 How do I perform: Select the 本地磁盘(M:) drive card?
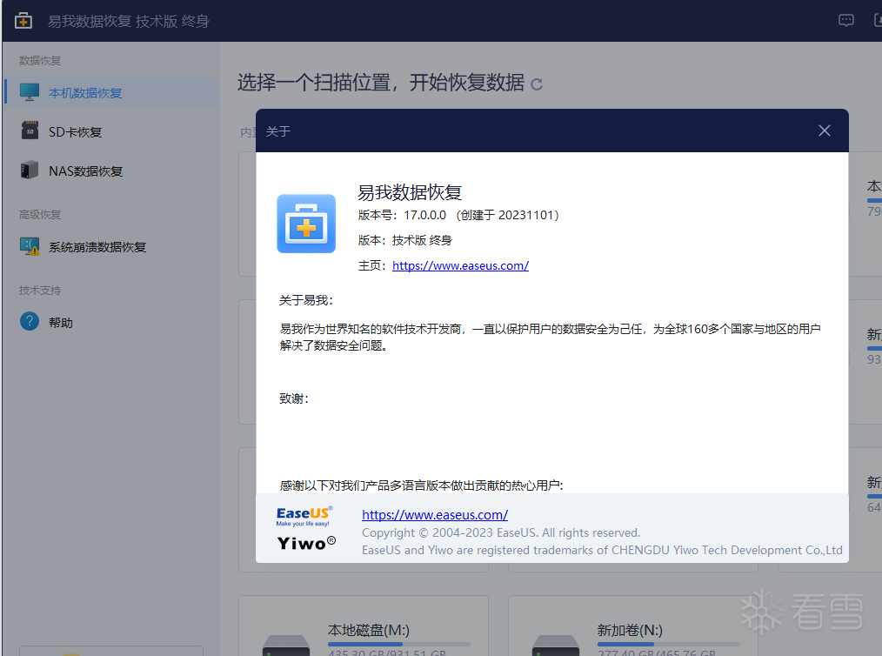point(364,626)
